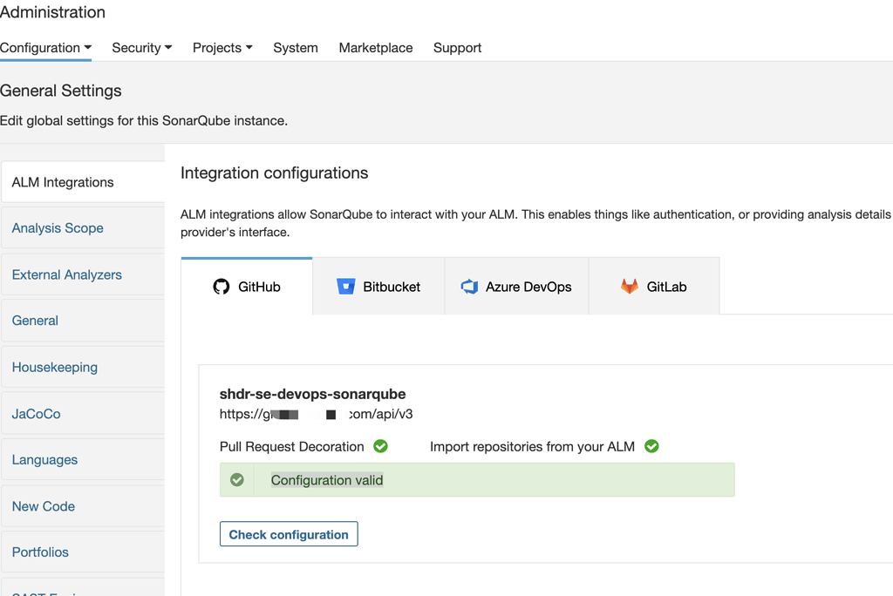
Task: Click Import repositories green checkmark icon
Action: (x=651, y=446)
